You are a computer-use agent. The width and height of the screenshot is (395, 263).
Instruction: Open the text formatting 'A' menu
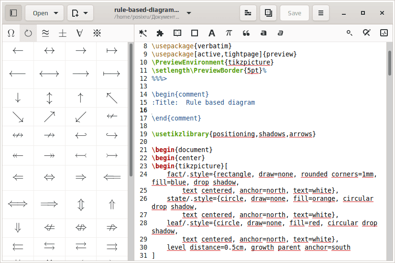tap(212, 33)
